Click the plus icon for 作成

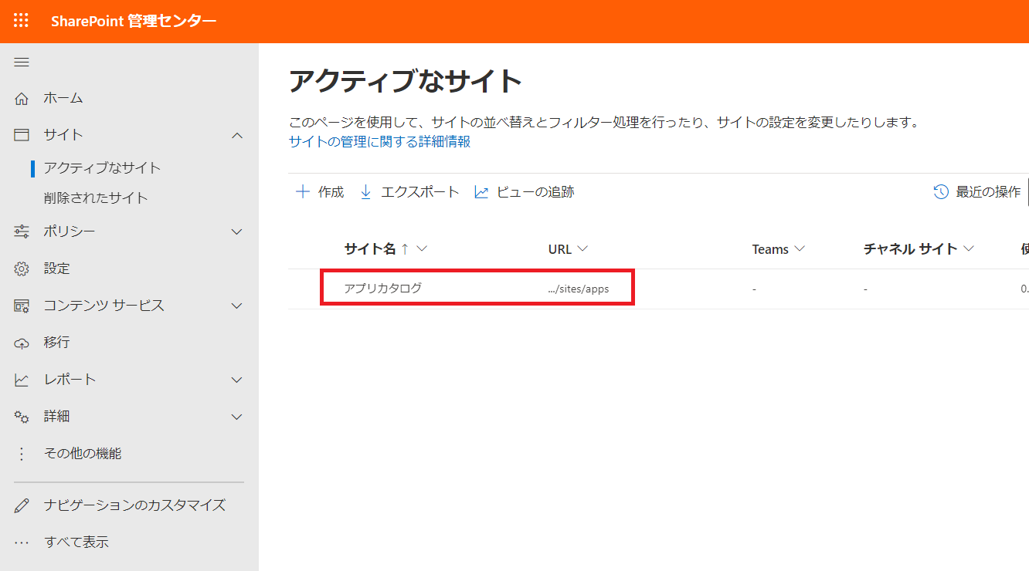click(x=303, y=192)
